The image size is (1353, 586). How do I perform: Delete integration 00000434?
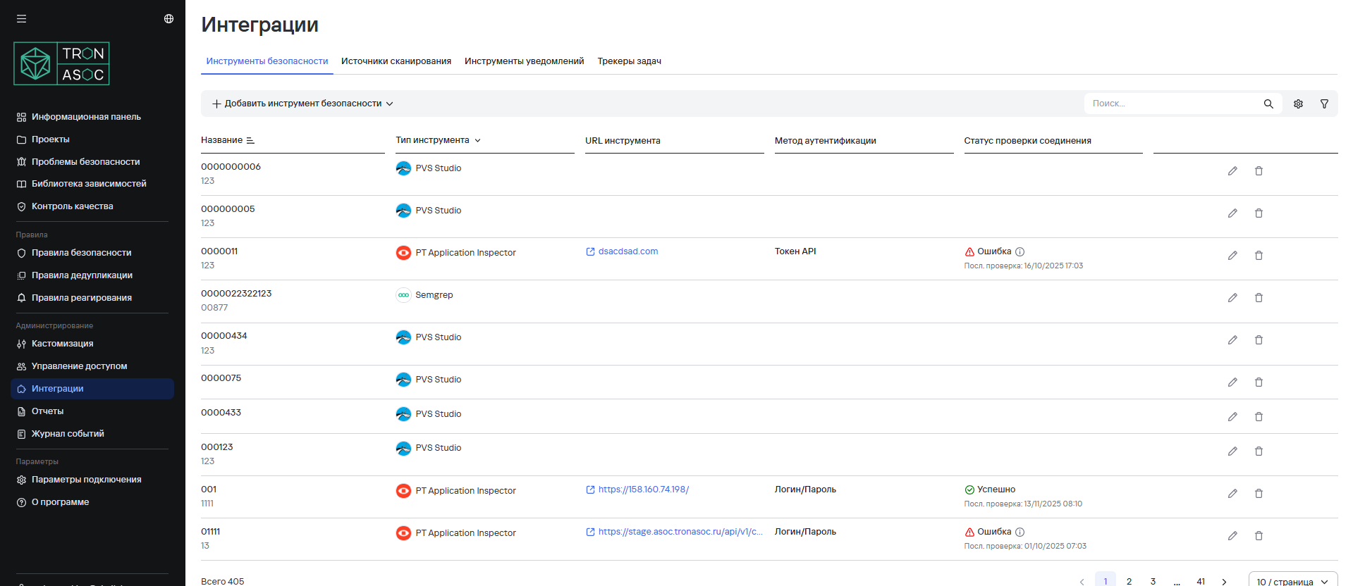(x=1259, y=340)
